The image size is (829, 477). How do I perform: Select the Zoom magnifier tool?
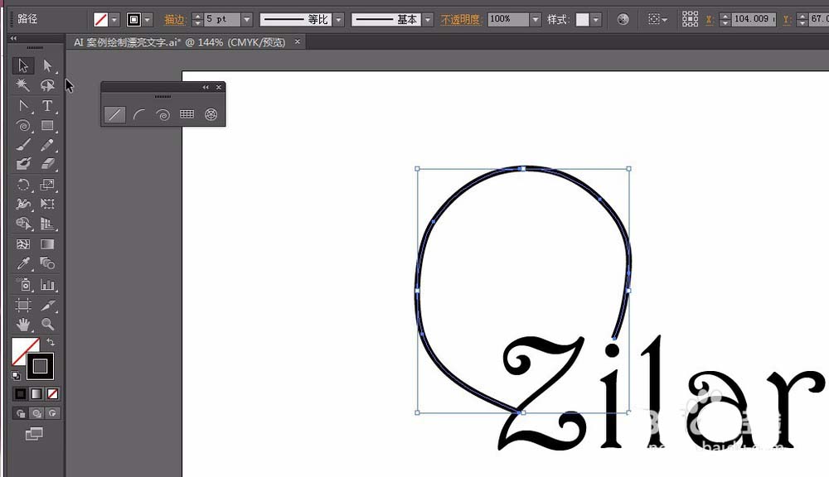coord(47,324)
